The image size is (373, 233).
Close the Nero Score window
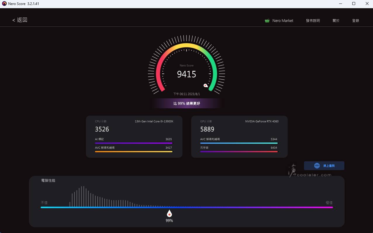click(367, 4)
